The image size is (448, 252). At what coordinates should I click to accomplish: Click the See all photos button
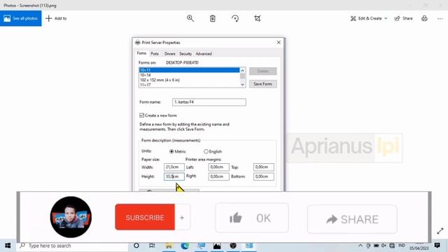pyautogui.click(x=20, y=18)
